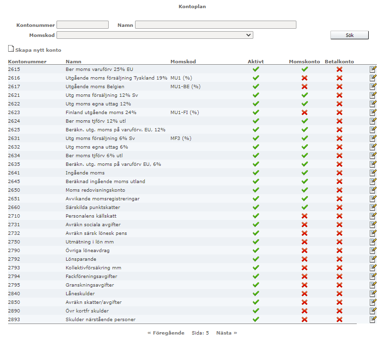This screenshot has height=347, width=385.
Task: Sort by Kontonummer column header
Action: click(27, 61)
